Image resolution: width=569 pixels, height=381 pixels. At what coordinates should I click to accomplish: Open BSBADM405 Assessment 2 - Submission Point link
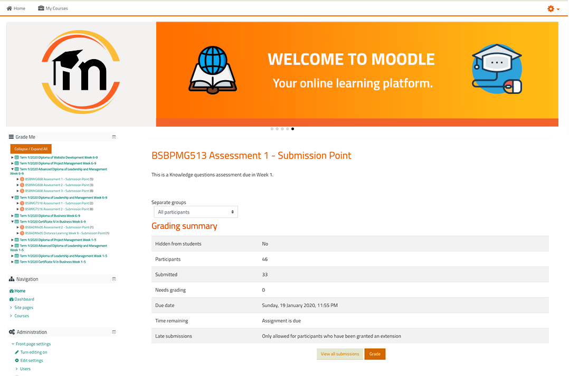pyautogui.click(x=57, y=227)
